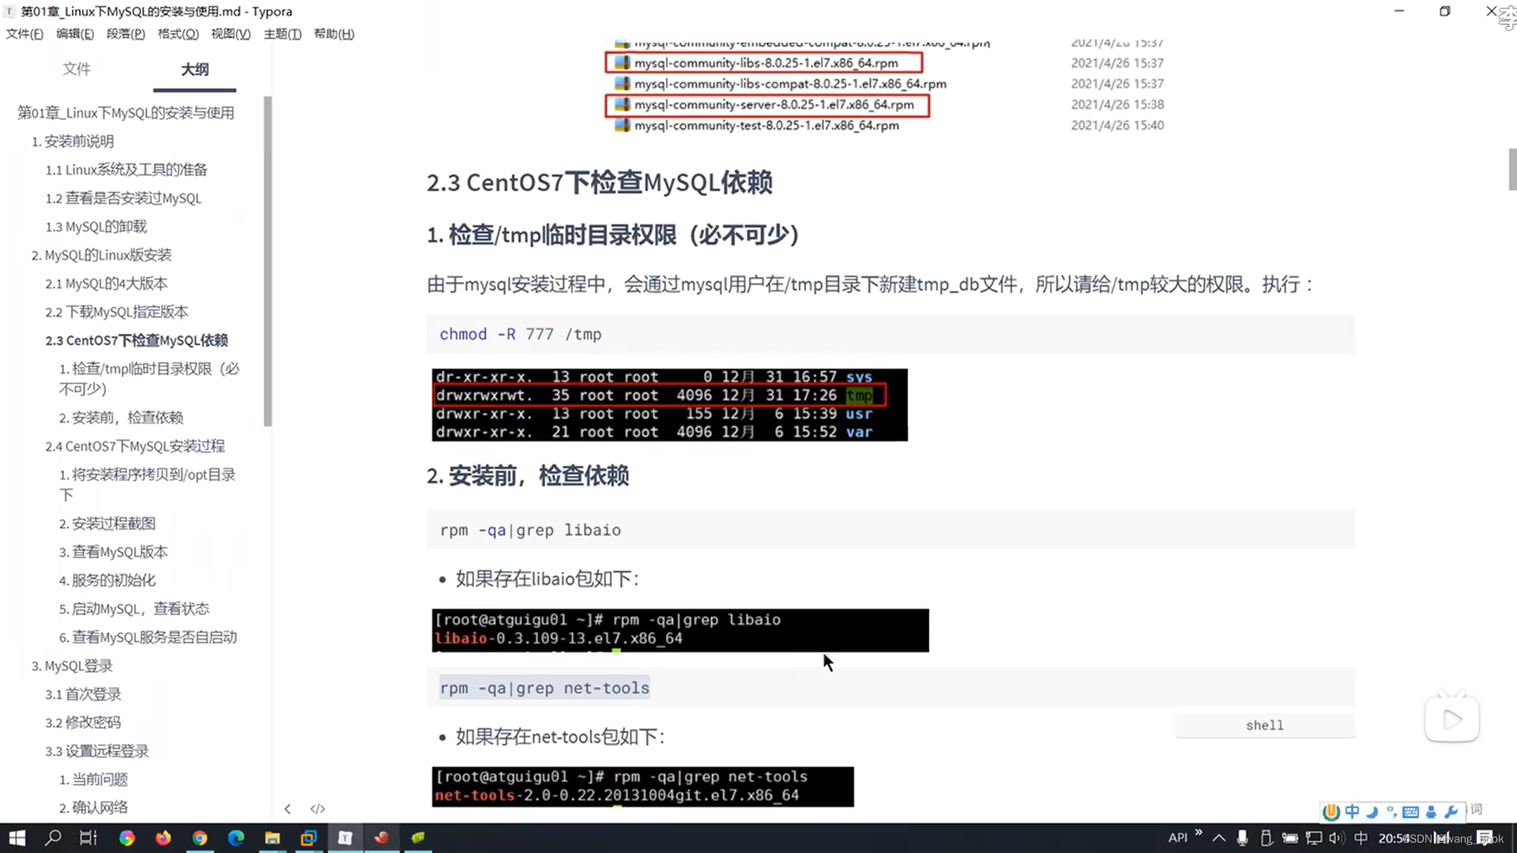Click the document vertical scrollbar thumb
The height and width of the screenshot is (853, 1517).
tap(1511, 169)
